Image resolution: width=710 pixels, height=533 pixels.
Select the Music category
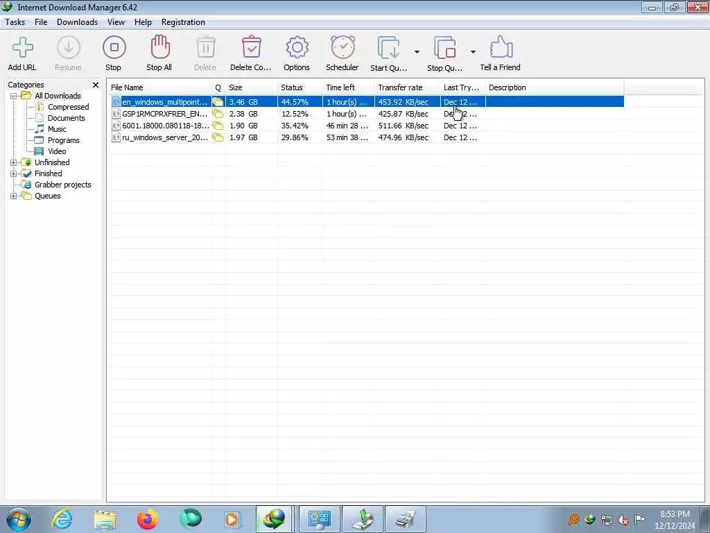57,129
